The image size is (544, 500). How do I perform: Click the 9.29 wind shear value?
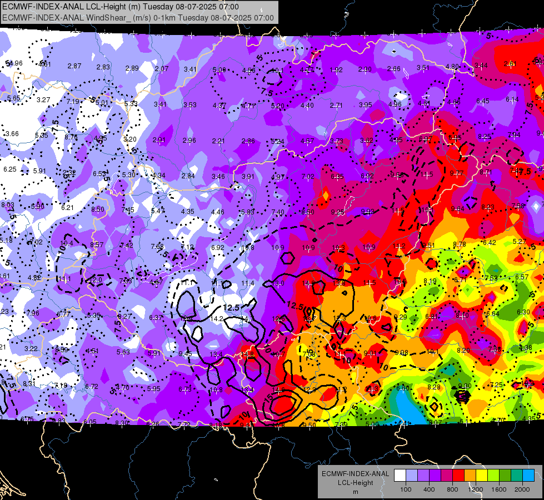point(401,317)
